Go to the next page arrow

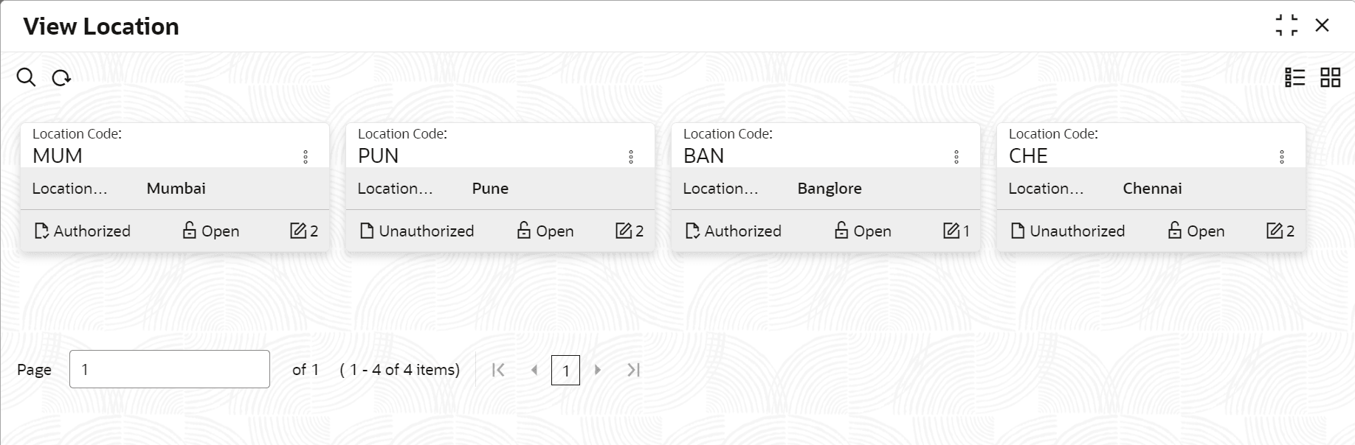pos(598,370)
